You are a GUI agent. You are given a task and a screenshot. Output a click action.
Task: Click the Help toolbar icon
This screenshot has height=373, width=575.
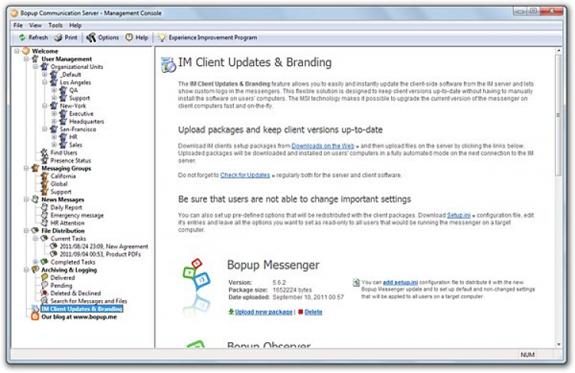(x=129, y=38)
